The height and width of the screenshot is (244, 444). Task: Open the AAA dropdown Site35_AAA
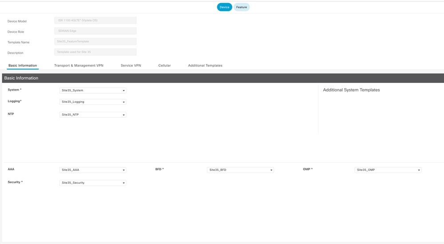pos(92,169)
